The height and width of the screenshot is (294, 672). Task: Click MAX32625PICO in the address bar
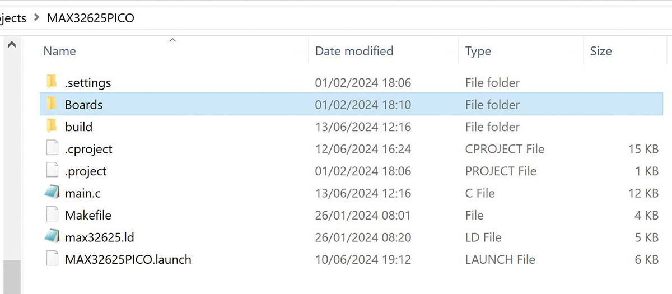click(x=90, y=18)
